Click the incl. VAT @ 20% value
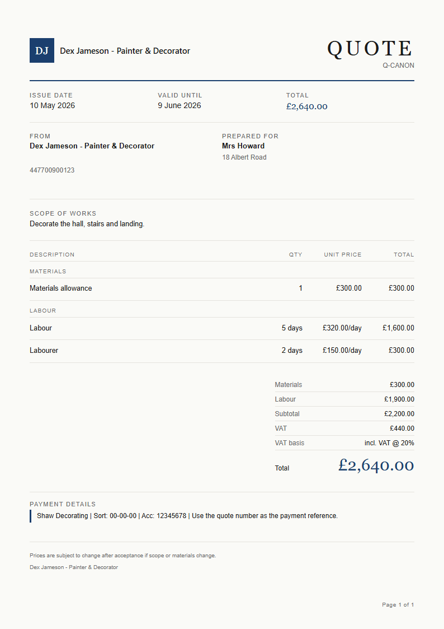Image resolution: width=444 pixels, height=629 pixels. coord(389,443)
